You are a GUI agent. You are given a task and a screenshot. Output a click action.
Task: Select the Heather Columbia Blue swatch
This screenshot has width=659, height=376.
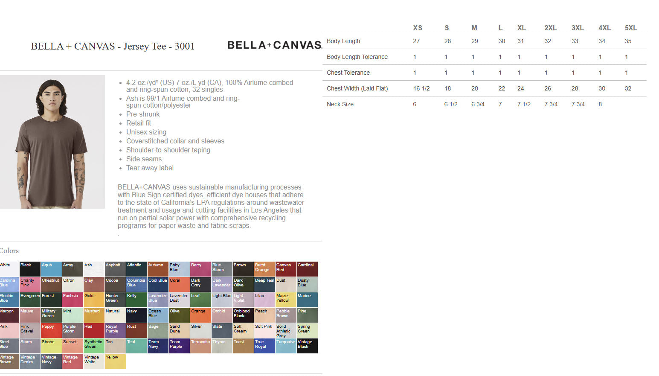tap(136, 285)
